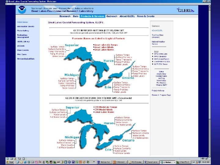Open the 2 Netscape grouped taskbar button

[167, 162]
